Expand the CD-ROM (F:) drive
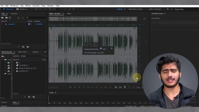Screen dimensions: 199x112 pos(14,65)
